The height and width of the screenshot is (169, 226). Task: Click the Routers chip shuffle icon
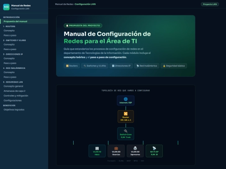tap(67, 66)
